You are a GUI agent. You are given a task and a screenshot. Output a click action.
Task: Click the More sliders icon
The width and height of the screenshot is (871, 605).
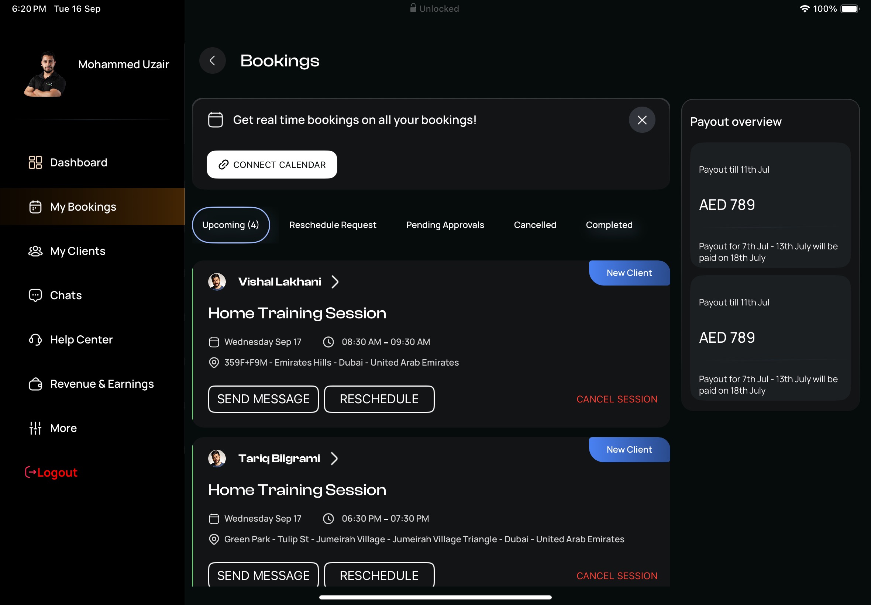point(35,428)
